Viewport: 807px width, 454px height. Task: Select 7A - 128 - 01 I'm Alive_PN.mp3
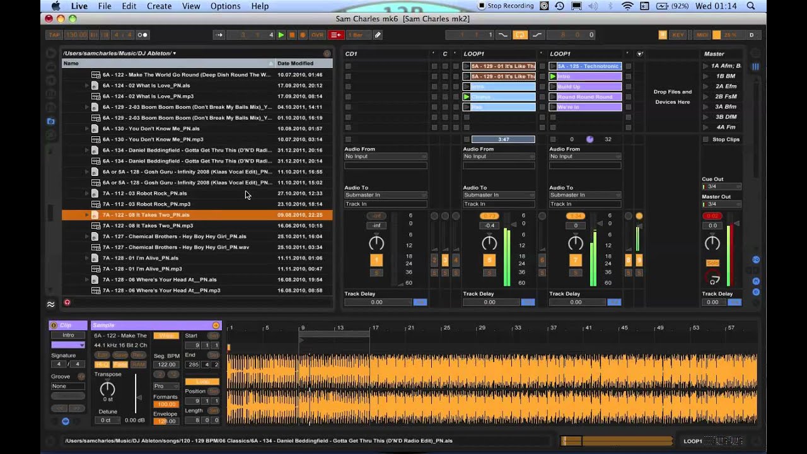tap(142, 269)
